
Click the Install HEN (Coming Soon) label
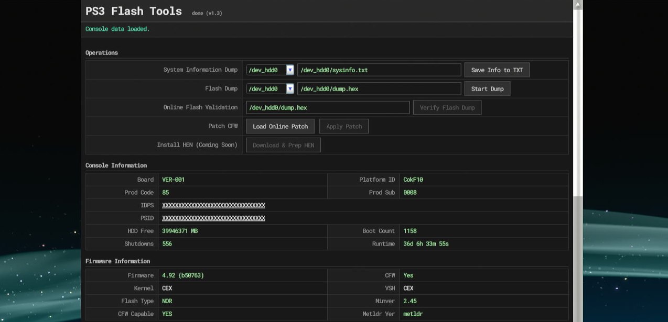click(197, 145)
